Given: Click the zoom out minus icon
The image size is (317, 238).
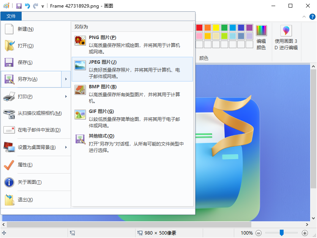Looking at the screenshot, I should pyautogui.click(x=259, y=233).
